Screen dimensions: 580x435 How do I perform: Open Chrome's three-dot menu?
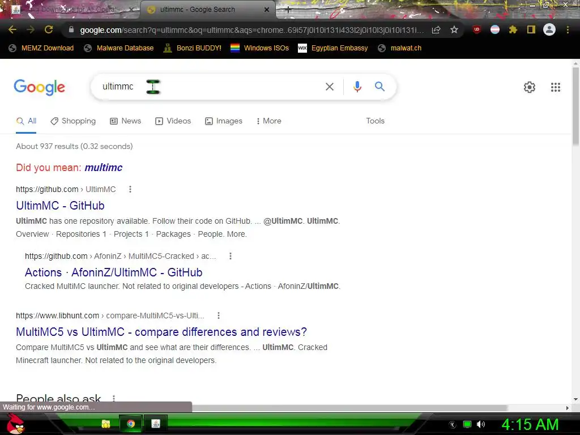[568, 29]
